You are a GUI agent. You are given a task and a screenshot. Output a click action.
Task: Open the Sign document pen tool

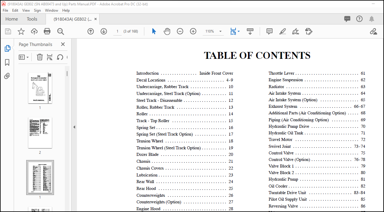tap(295, 31)
